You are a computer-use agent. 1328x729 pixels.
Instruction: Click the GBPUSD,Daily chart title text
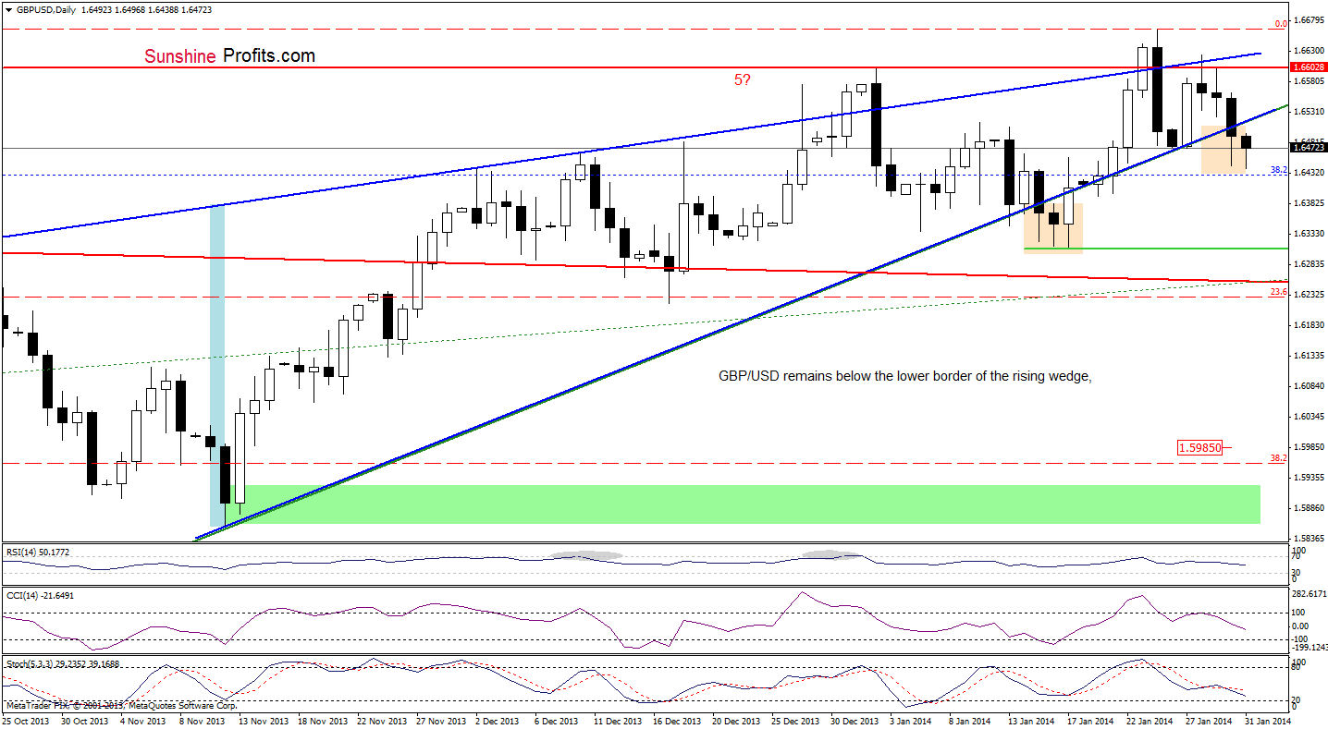(45, 9)
